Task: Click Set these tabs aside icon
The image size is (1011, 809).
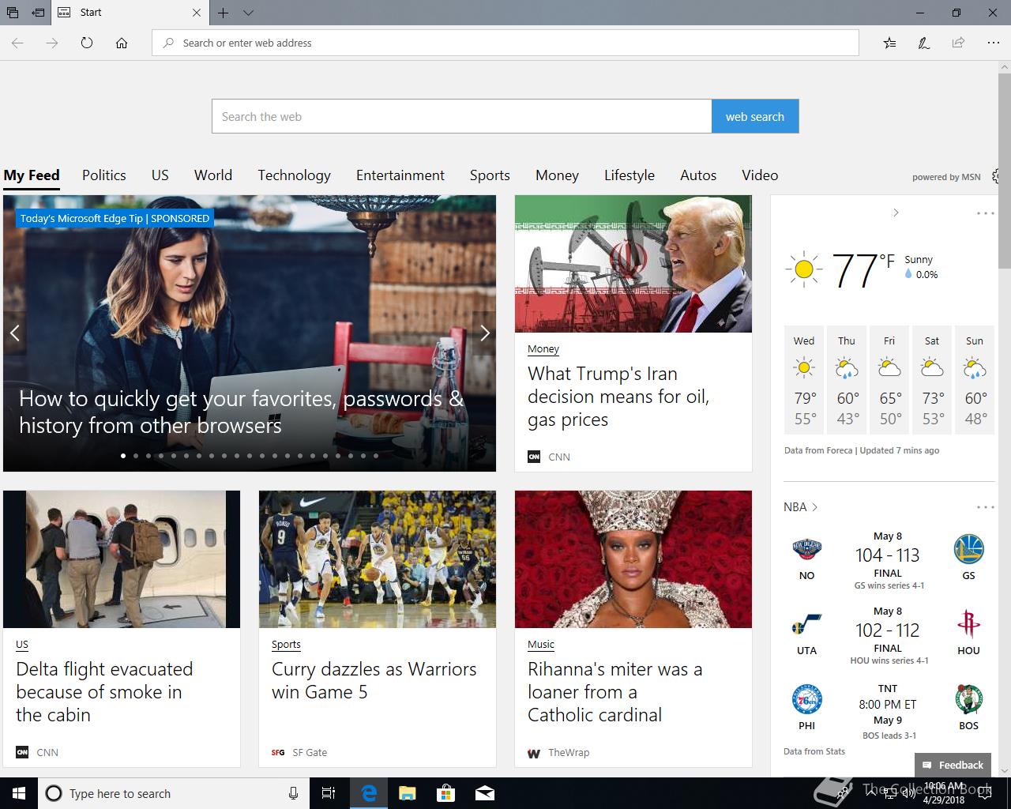Action: [38, 13]
